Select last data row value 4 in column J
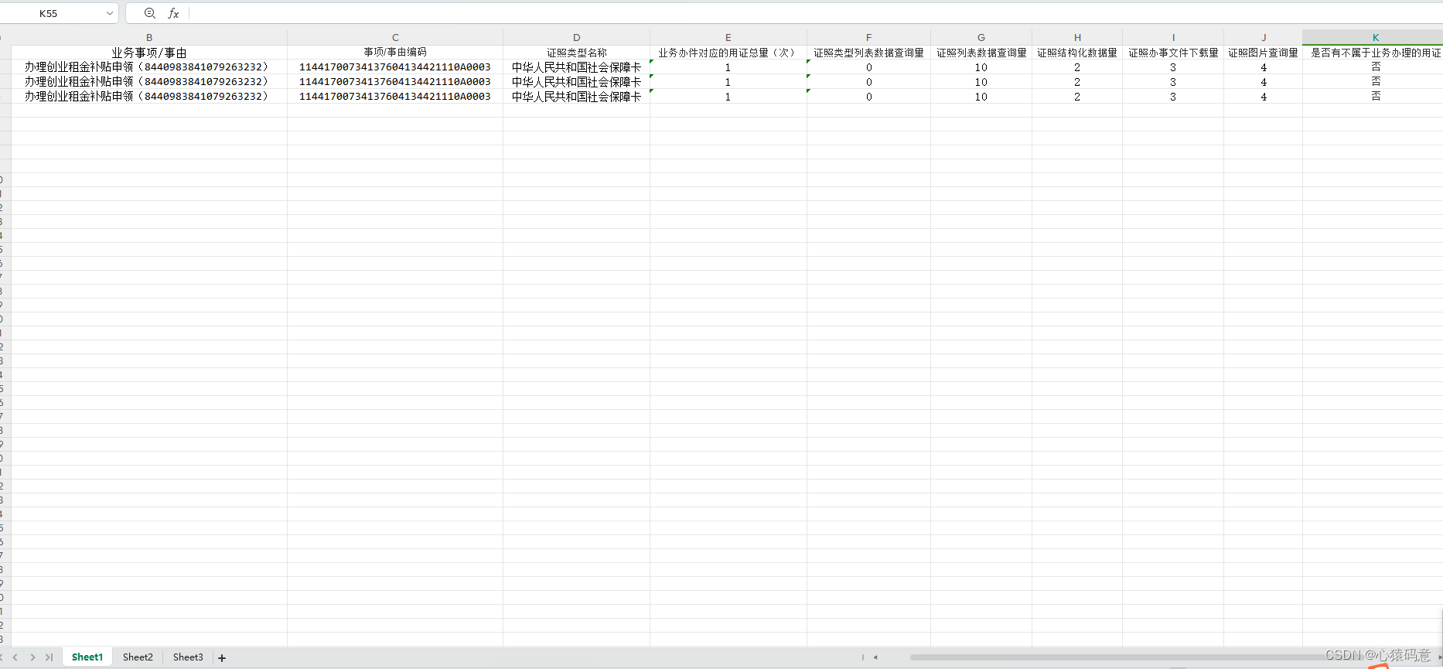The height and width of the screenshot is (669, 1443). click(x=1264, y=97)
